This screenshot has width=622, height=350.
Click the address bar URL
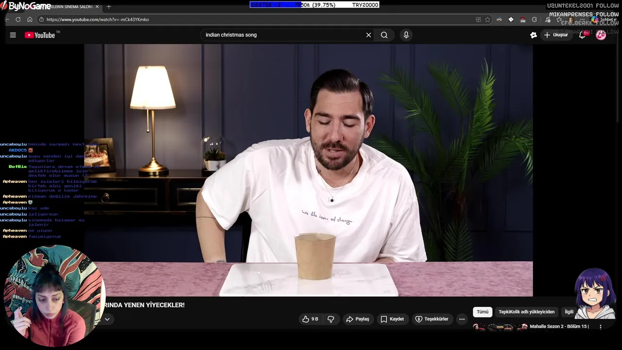click(x=98, y=19)
